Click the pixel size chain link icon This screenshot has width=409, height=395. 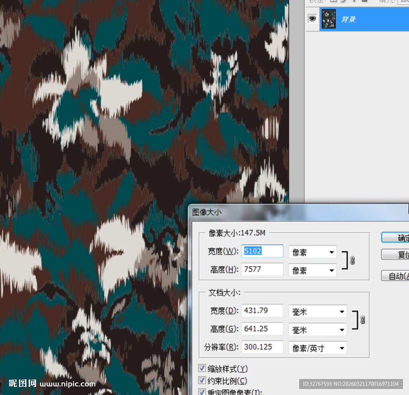[x=352, y=261]
